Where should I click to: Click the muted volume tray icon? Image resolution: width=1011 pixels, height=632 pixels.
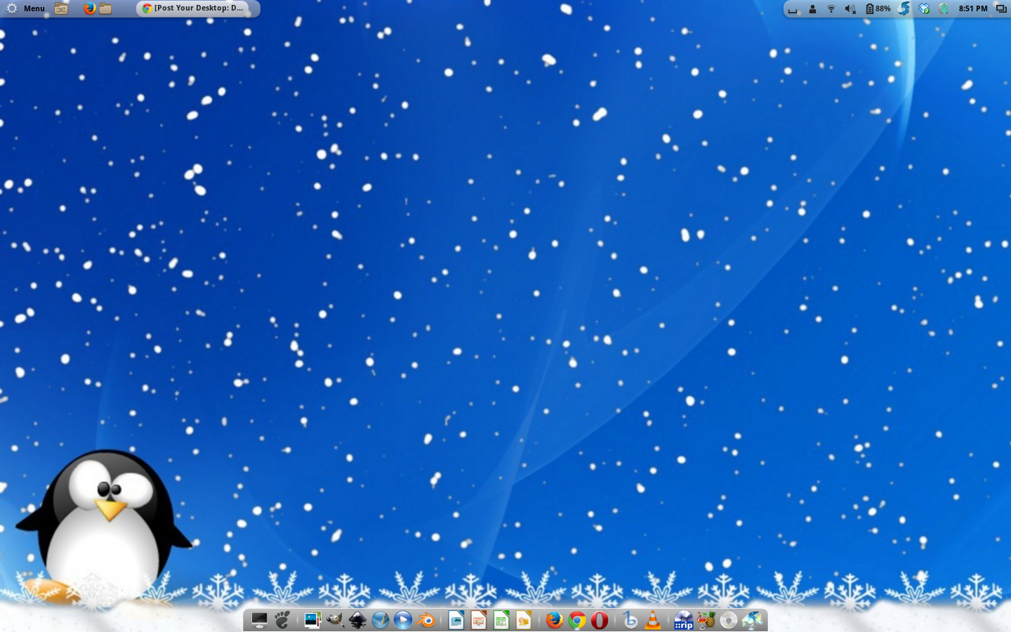coord(850,9)
